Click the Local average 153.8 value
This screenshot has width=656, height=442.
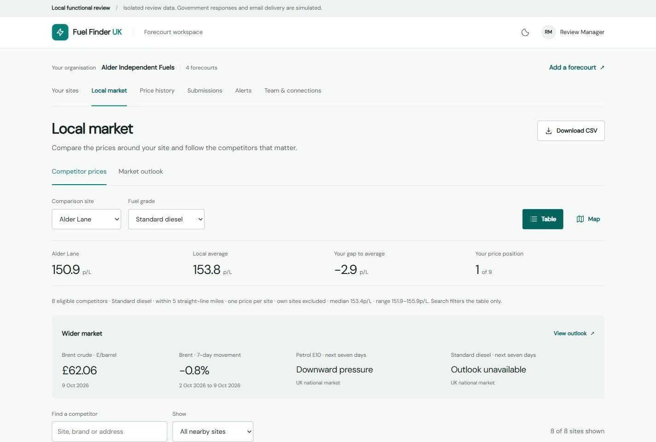(x=206, y=269)
